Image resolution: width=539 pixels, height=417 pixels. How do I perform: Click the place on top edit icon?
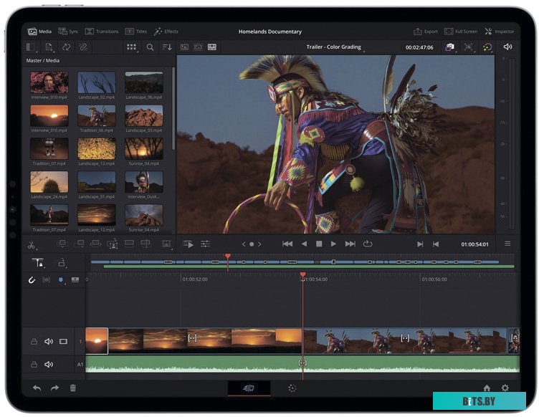(x=129, y=244)
